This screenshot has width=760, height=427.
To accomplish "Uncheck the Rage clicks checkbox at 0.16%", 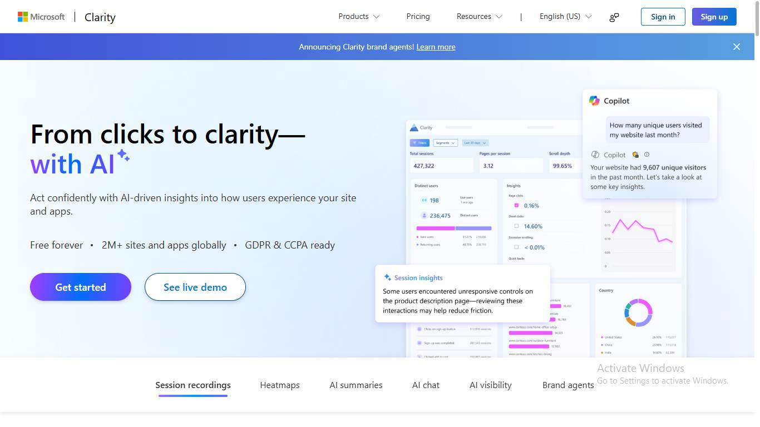I will click(x=516, y=205).
